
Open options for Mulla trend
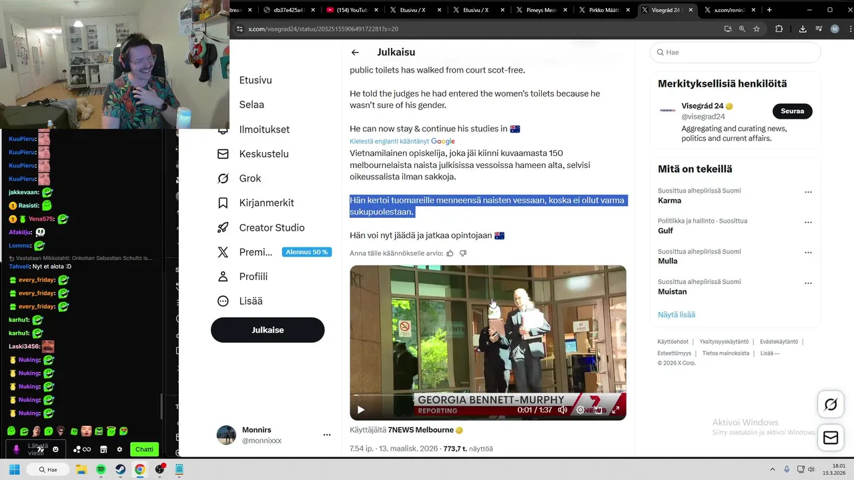[x=808, y=253]
